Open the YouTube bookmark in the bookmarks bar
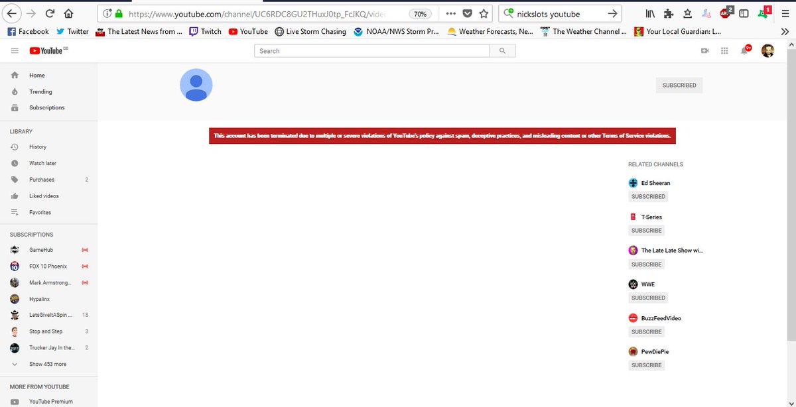The image size is (796, 407). [248, 31]
